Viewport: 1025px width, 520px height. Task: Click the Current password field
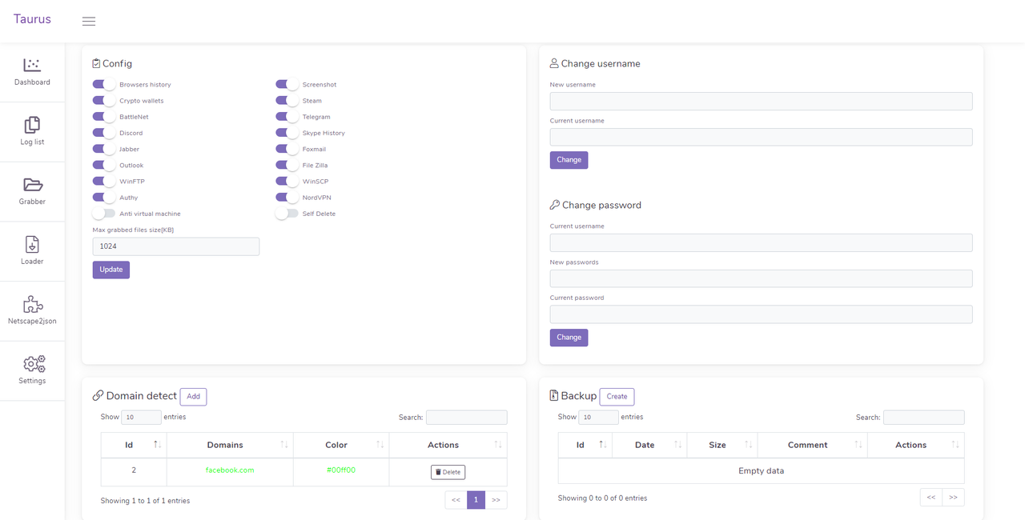coord(761,314)
